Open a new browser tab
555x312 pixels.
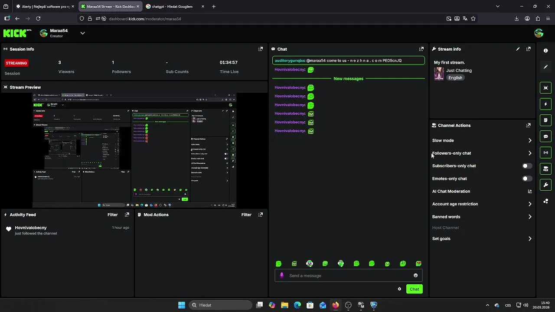214,6
